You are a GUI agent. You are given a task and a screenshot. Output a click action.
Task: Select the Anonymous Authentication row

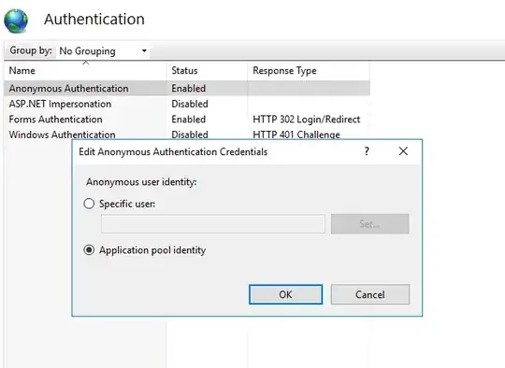tap(187, 88)
